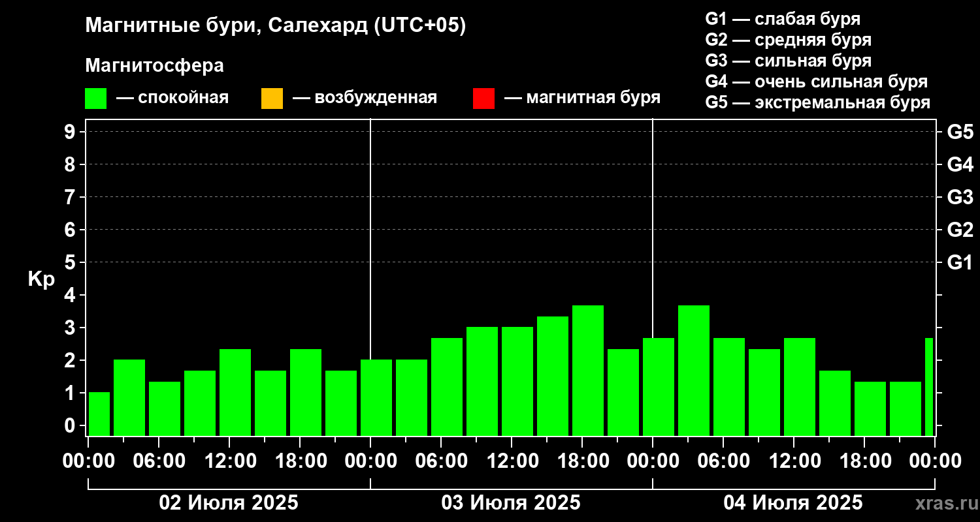Click the Kp value 5 axis label
This screenshot has width=980, height=522.
71,263
